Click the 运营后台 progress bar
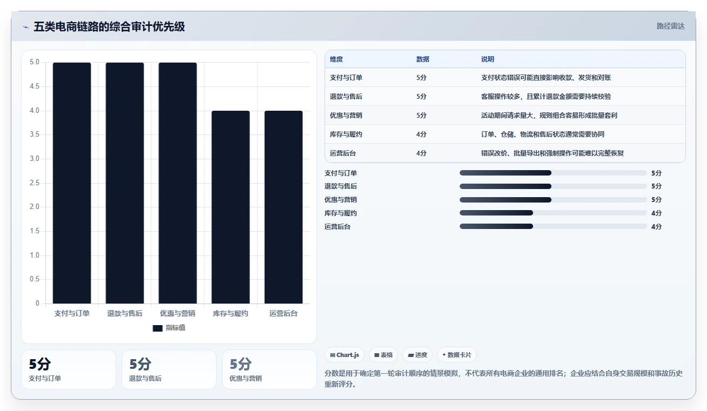Image resolution: width=707 pixels, height=411 pixels. point(553,227)
